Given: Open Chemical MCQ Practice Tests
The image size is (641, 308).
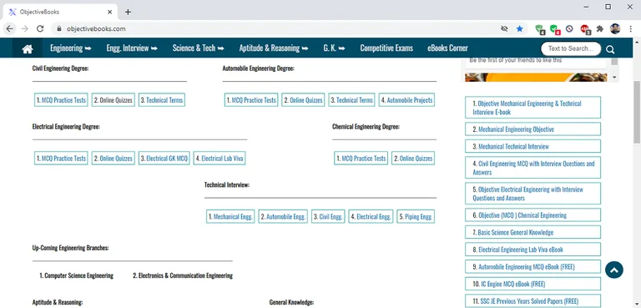Looking at the screenshot, I should point(361,159).
